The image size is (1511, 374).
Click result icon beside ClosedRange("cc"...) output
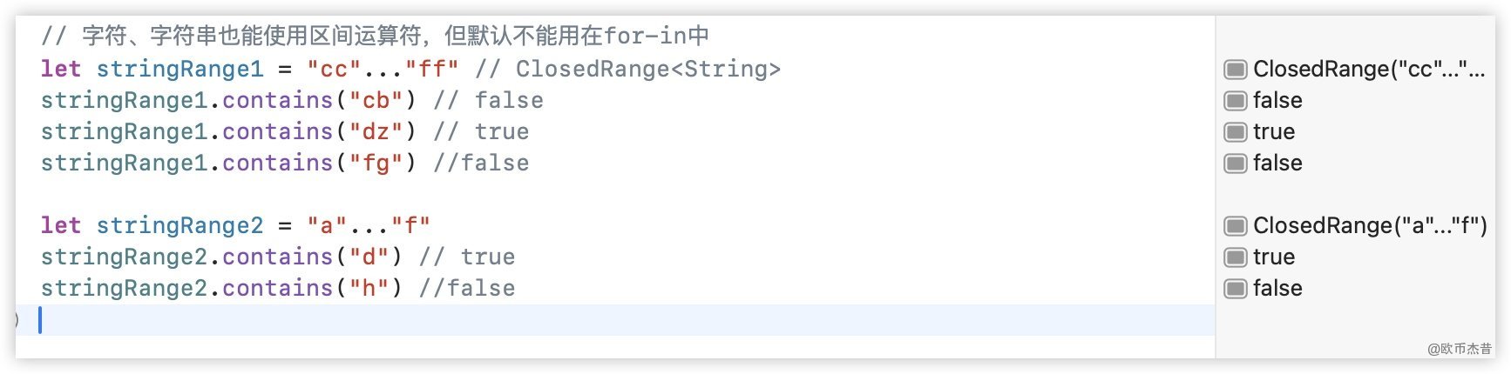[1235, 70]
